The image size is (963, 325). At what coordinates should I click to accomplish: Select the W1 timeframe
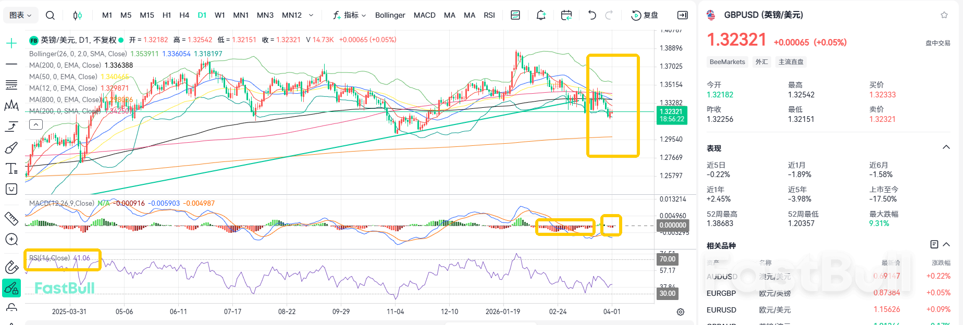coord(220,15)
